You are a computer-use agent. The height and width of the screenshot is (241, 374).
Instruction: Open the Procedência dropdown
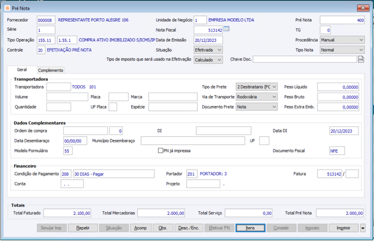point(342,40)
